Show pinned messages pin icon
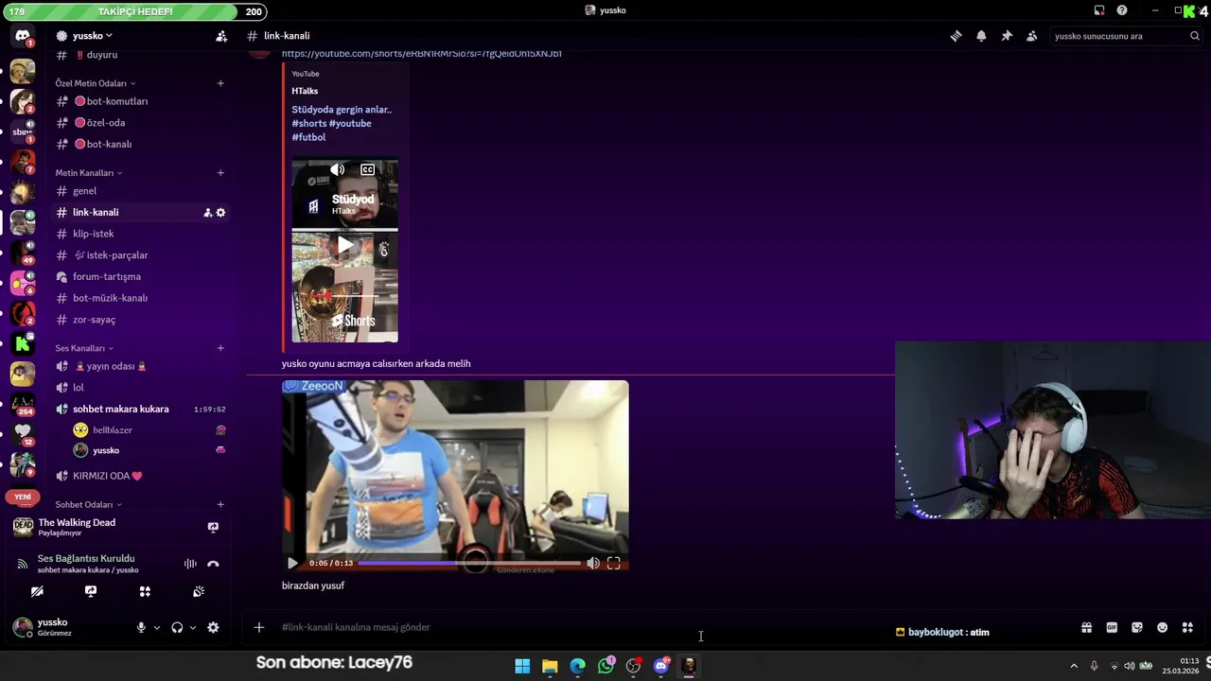This screenshot has width=1211, height=681. pos(1007,36)
